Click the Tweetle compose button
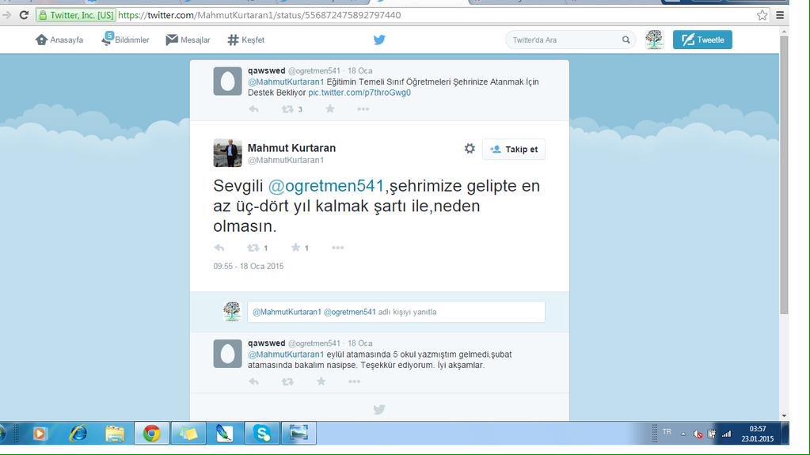 tap(702, 40)
